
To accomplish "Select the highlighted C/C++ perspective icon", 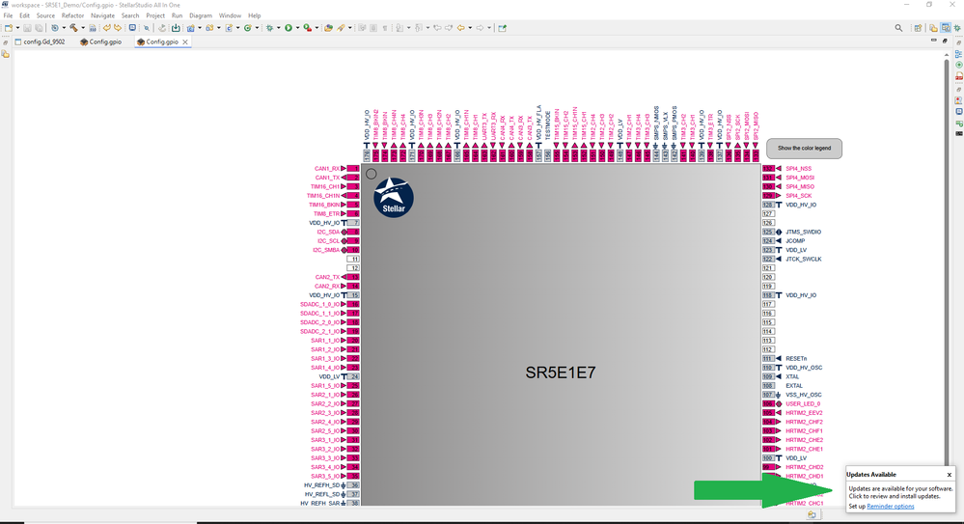I will point(946,28).
